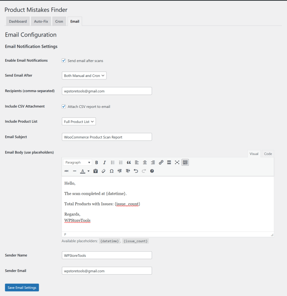The height and width of the screenshot is (296, 287).
Task: Click the Save Email Settings button
Action: pos(22,288)
